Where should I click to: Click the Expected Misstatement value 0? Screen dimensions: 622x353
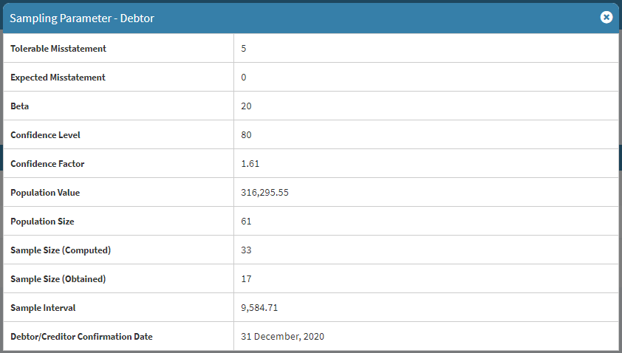(244, 78)
